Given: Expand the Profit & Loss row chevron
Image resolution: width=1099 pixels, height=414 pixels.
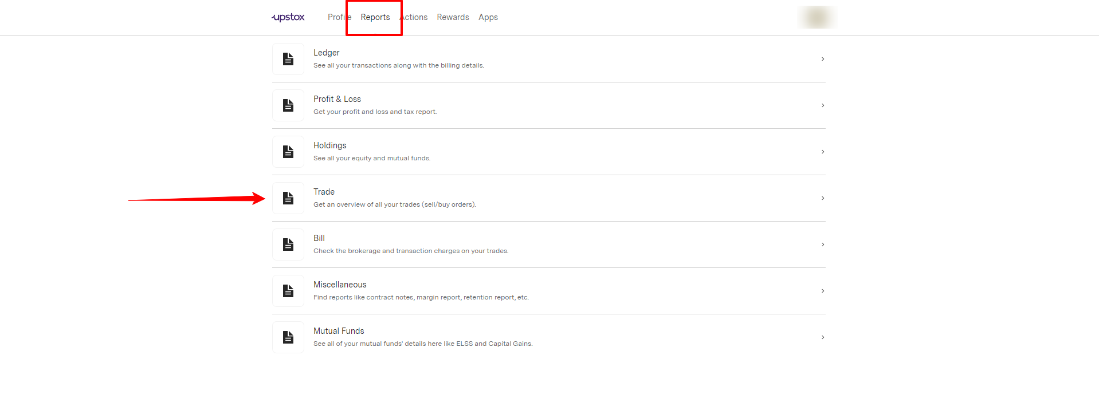Looking at the screenshot, I should (822, 105).
